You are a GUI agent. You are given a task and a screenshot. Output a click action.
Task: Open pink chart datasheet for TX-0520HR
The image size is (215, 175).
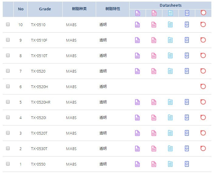154,102
